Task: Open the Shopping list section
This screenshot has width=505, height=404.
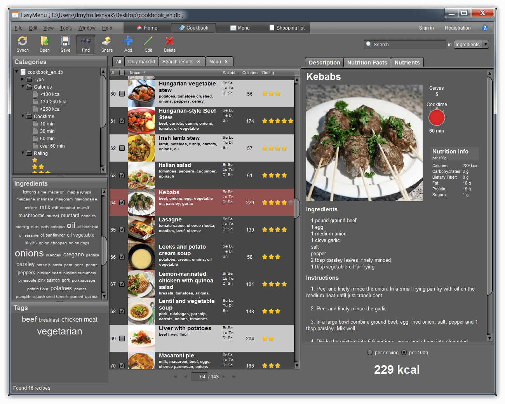Action: [287, 28]
